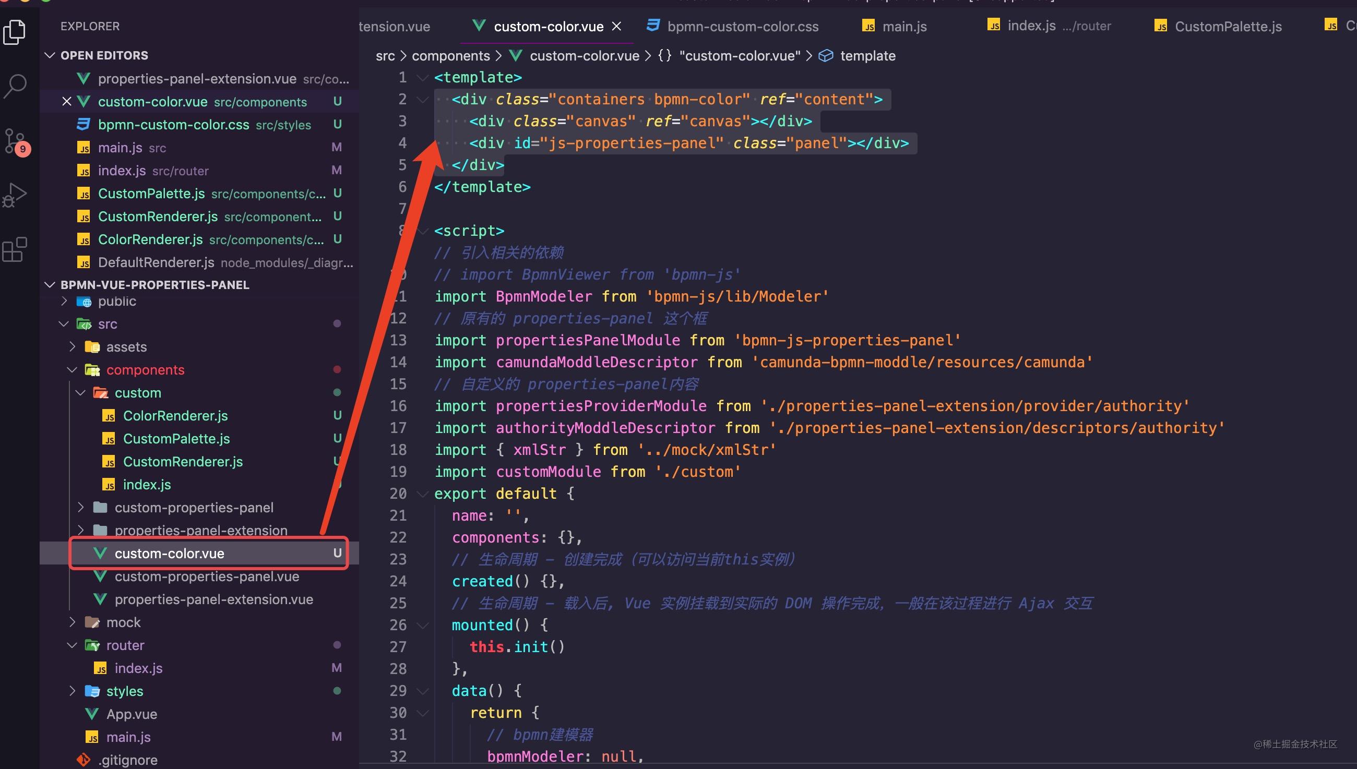Collapse the OPEN EDITORS section
This screenshot has height=769, width=1357.
pyautogui.click(x=50, y=55)
